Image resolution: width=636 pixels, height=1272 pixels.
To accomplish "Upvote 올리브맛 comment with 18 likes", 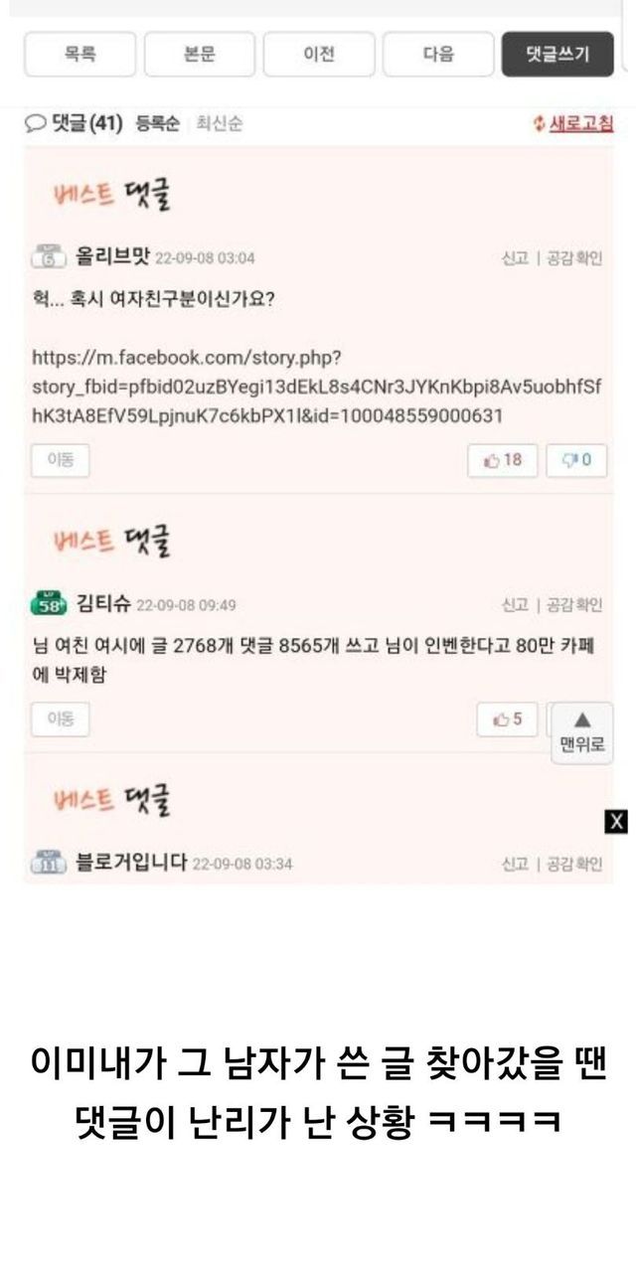I will click(x=503, y=460).
